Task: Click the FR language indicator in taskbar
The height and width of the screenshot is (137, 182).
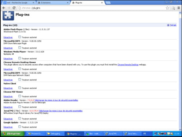Action: (x=145, y=134)
